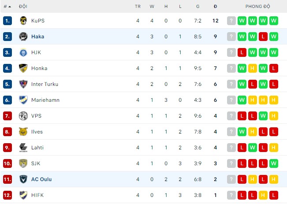Click the HJK team badge
The image size is (287, 204).
(x=23, y=52)
